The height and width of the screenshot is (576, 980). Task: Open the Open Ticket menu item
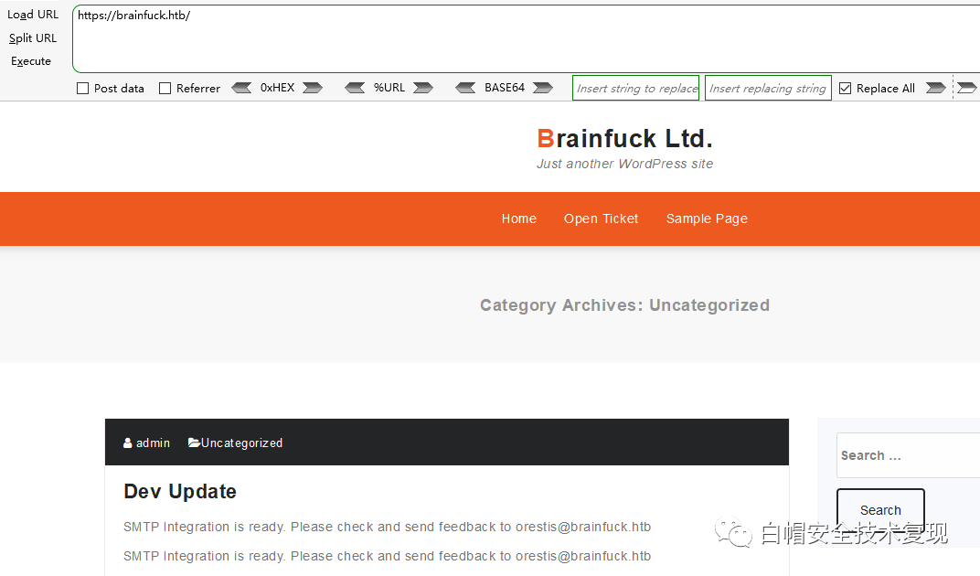point(601,219)
